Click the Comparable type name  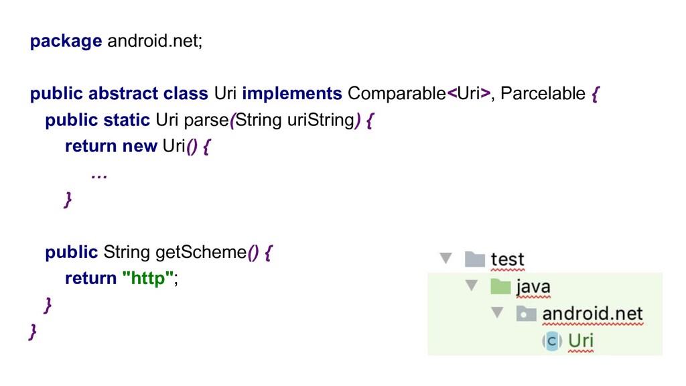point(397,94)
